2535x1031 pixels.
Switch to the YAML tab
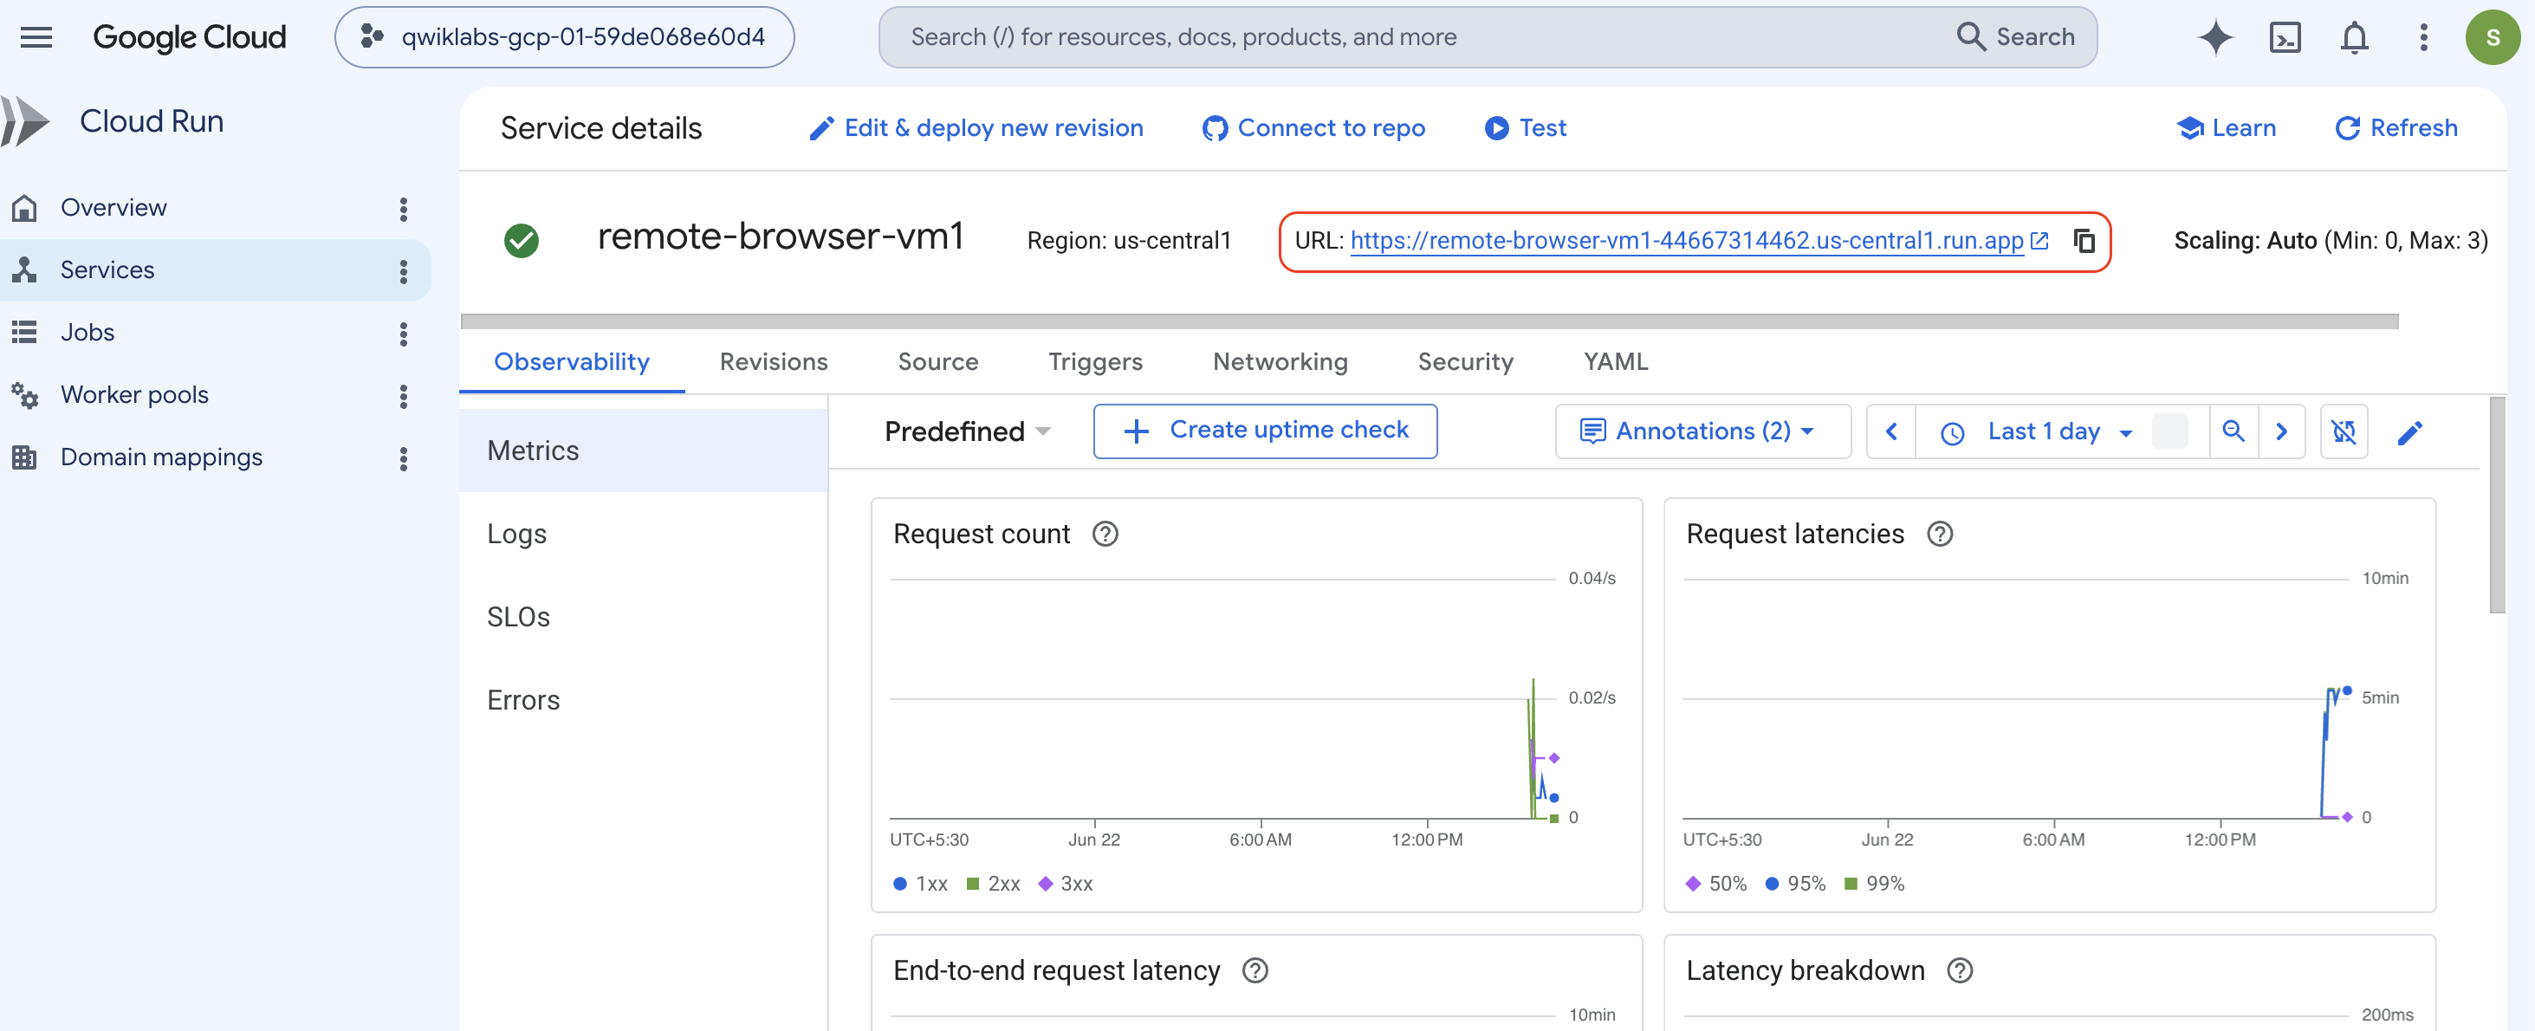pyautogui.click(x=1616, y=361)
